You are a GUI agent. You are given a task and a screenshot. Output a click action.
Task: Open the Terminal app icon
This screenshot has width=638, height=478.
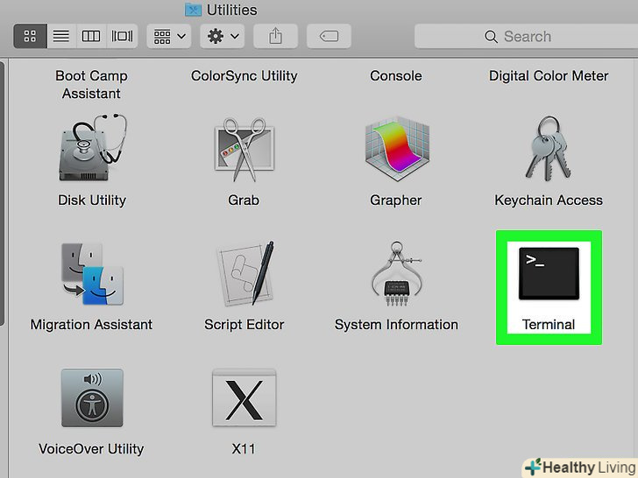[x=549, y=273]
